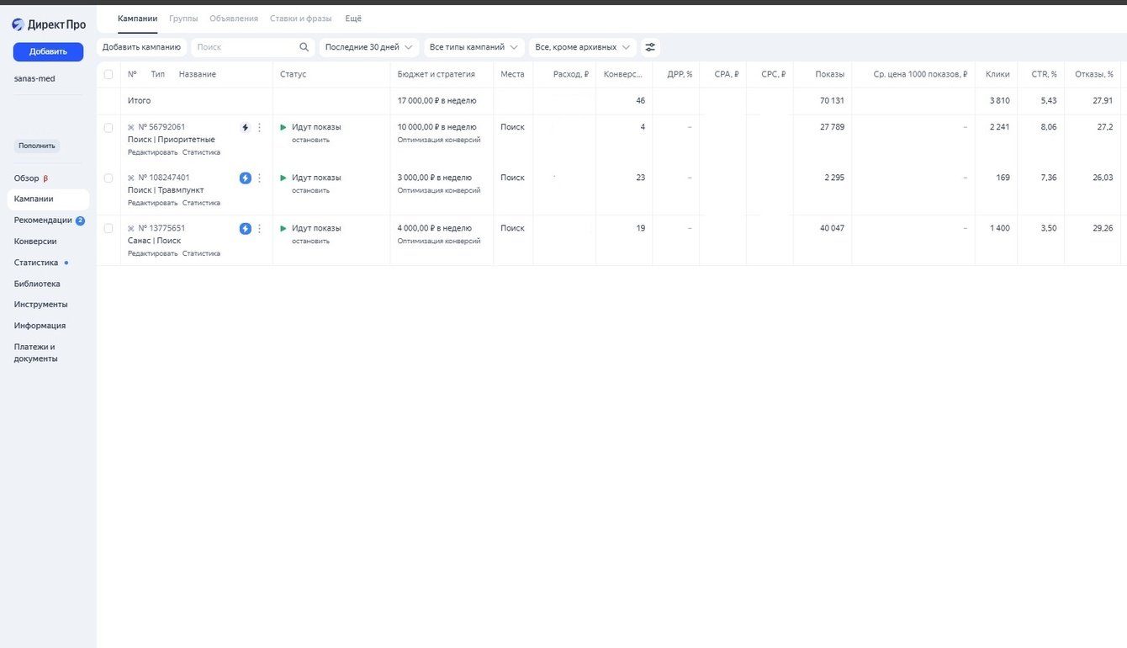Viewport: 1127px width, 648px height.
Task: Open Статистика in the left sidebar
Action: 36,263
